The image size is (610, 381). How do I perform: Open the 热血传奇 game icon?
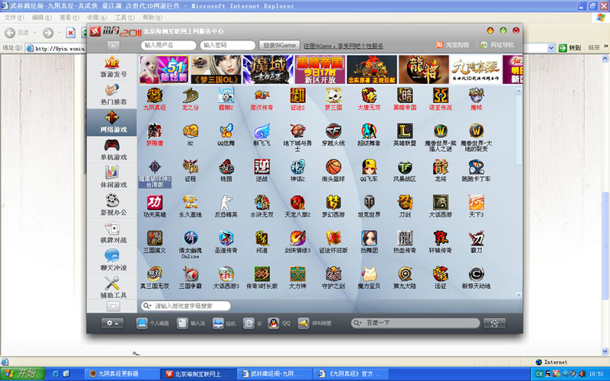(405, 239)
